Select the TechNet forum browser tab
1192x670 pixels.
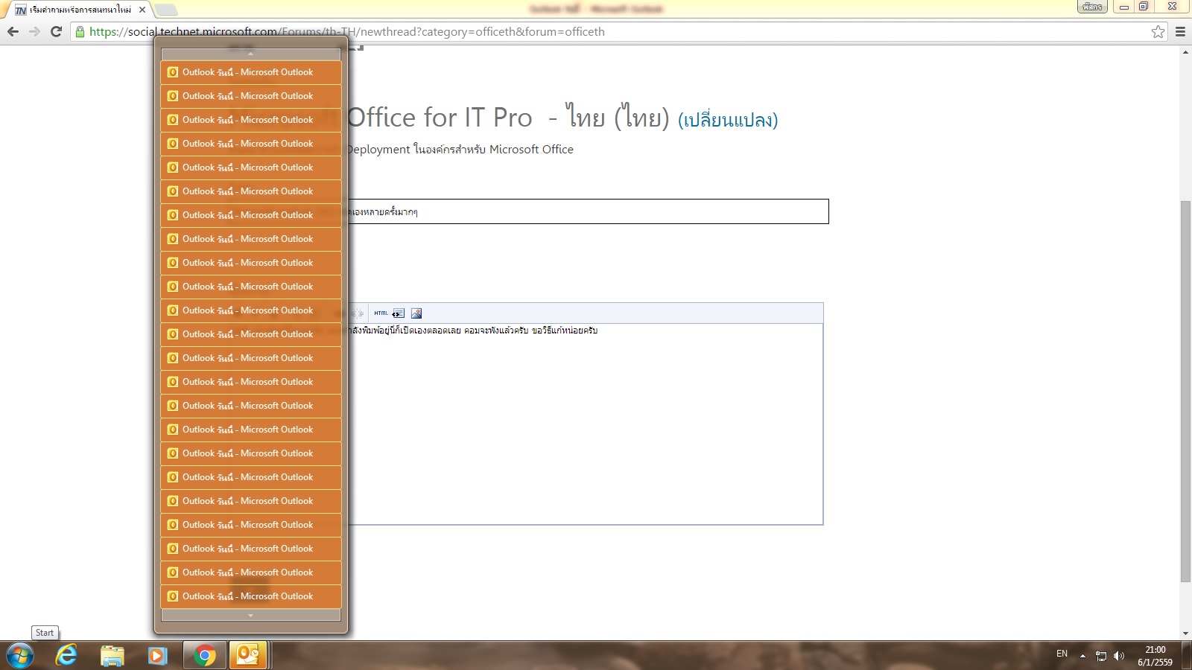tap(78, 10)
